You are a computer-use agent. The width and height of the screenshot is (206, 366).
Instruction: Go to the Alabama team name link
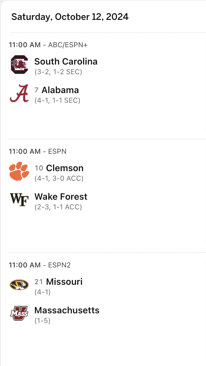(60, 90)
